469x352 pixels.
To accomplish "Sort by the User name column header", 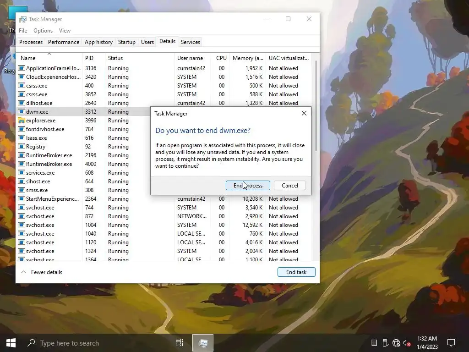I will click(193, 58).
